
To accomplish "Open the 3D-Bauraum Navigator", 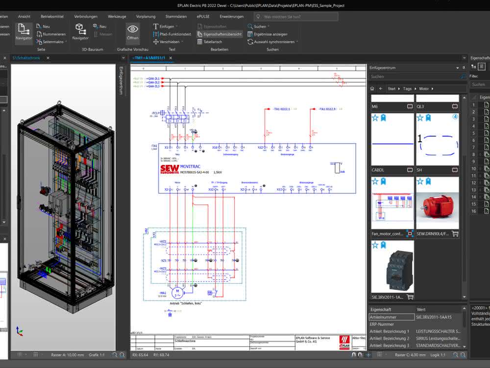I will (80, 32).
